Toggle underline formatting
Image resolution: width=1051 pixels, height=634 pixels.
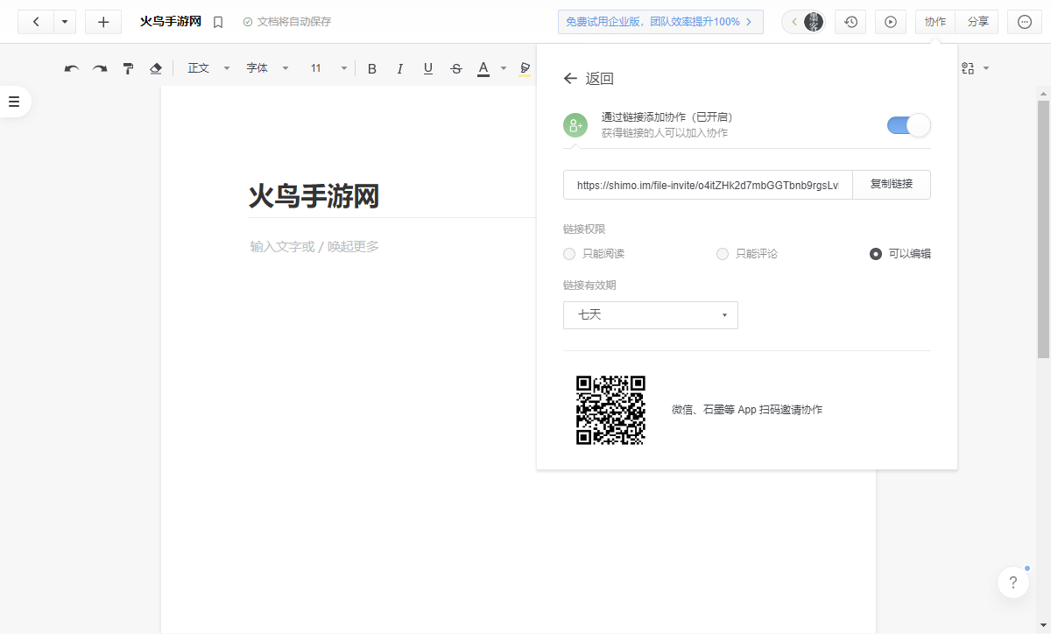click(x=428, y=68)
